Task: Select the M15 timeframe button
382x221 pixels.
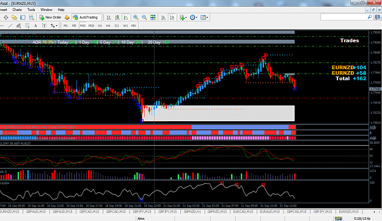Action: click(83, 26)
